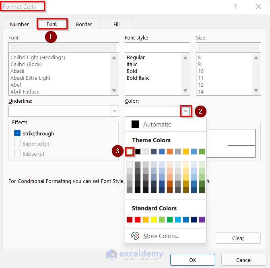The image size is (270, 268).
Task: Pick green theme color swatch
Action: 202,152
